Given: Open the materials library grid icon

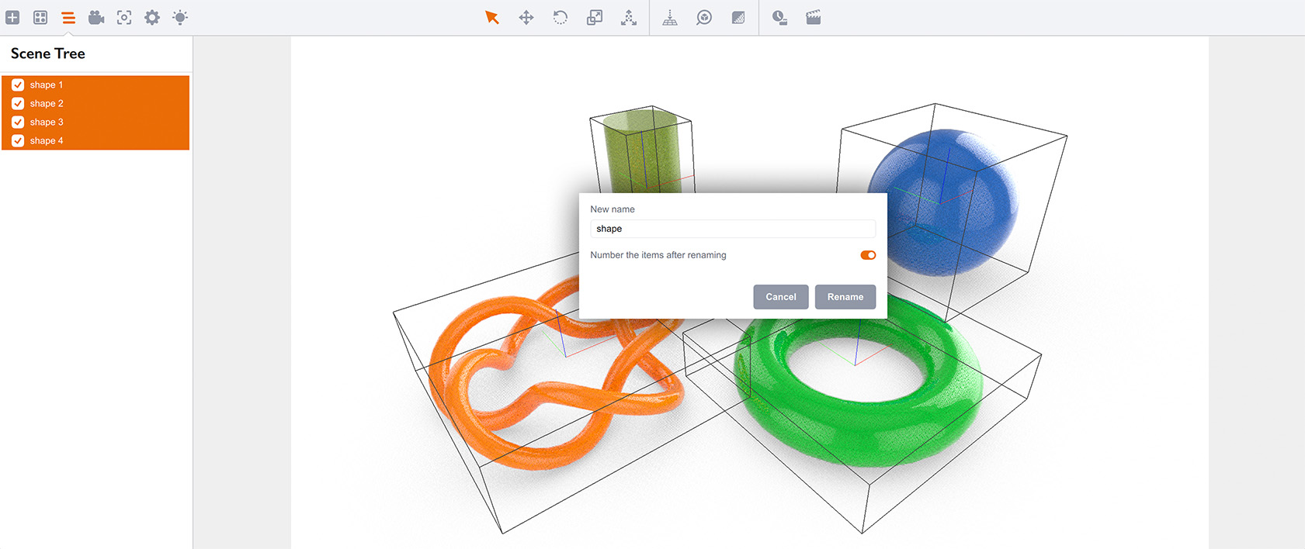Looking at the screenshot, I should pyautogui.click(x=40, y=17).
